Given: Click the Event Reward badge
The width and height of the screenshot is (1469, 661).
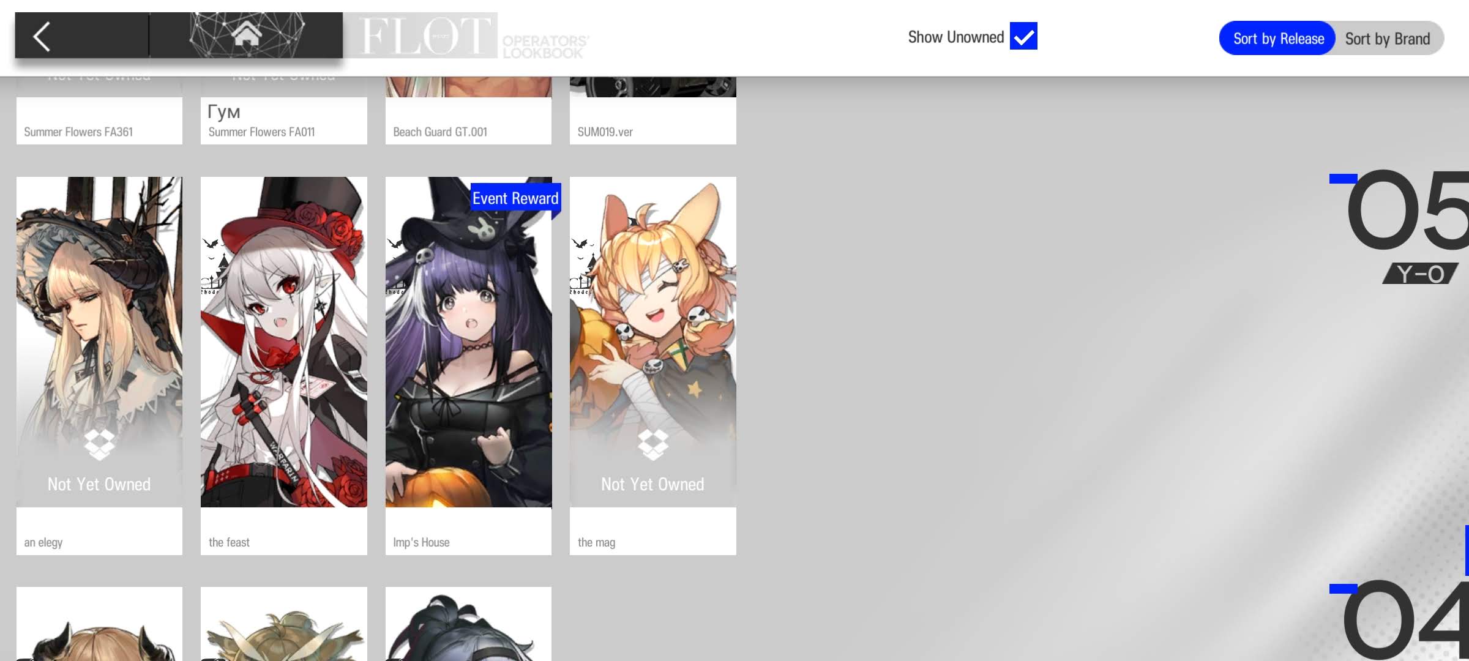Looking at the screenshot, I should (515, 198).
